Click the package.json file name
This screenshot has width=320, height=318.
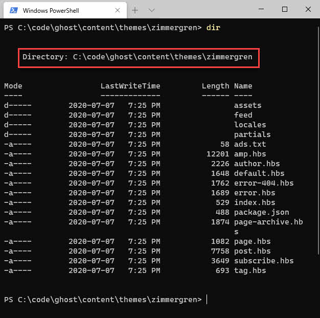pos(261,212)
